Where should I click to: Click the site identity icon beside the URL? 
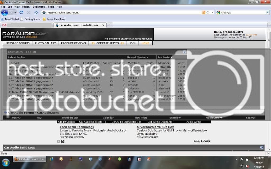click(x=44, y=13)
